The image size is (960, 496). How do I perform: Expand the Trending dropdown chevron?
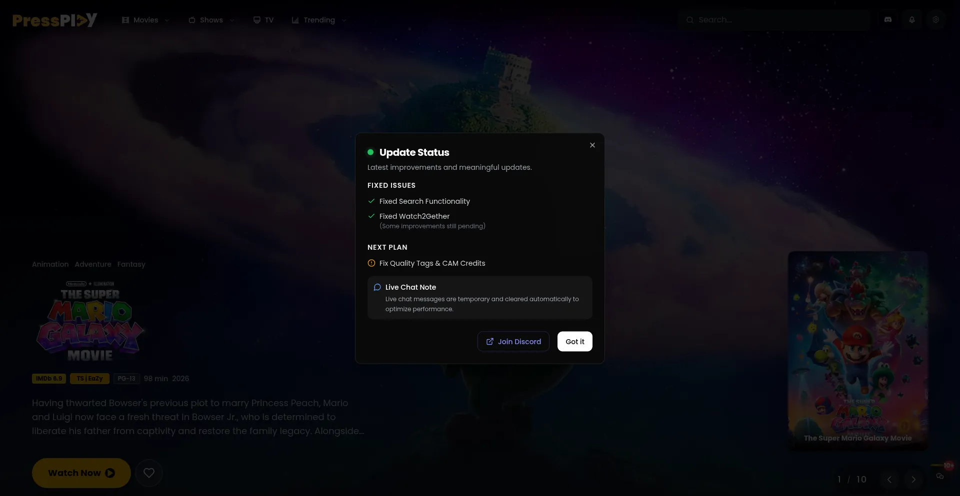click(x=344, y=20)
